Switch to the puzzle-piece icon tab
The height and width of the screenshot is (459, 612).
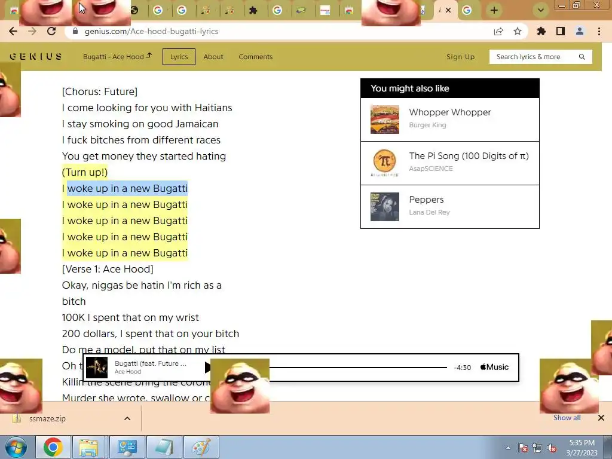coord(253,10)
